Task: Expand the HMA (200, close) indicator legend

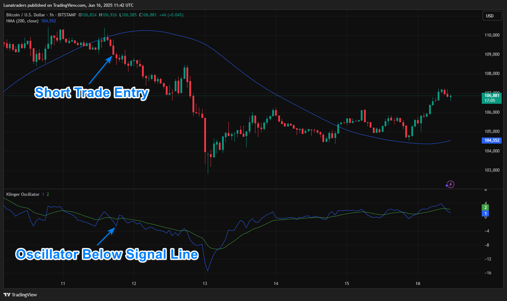Action: (22, 21)
